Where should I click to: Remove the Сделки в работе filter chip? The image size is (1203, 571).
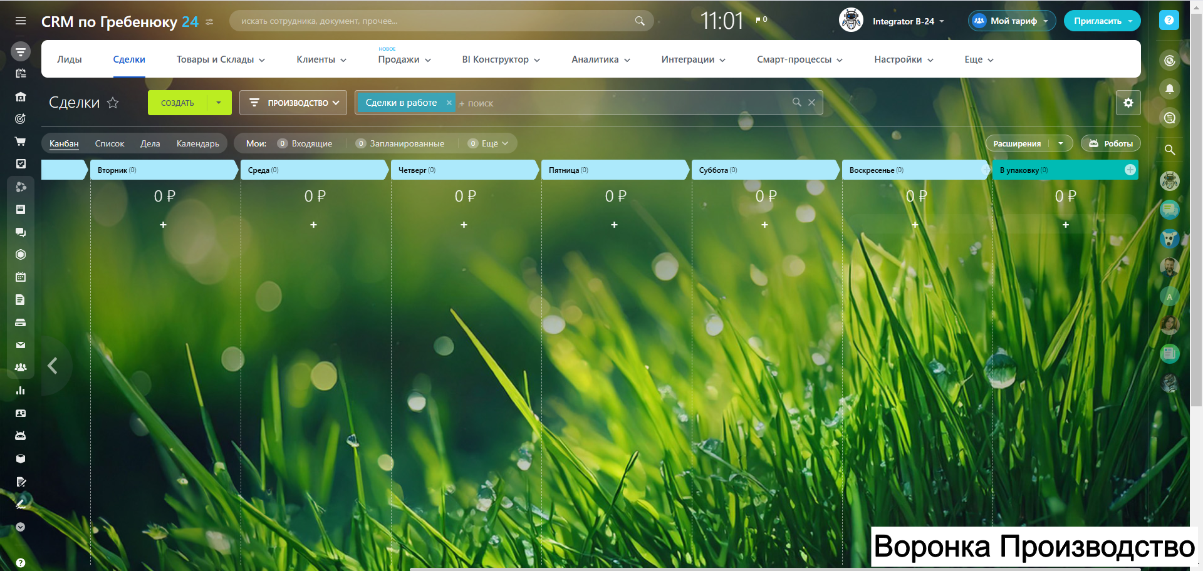pos(449,103)
